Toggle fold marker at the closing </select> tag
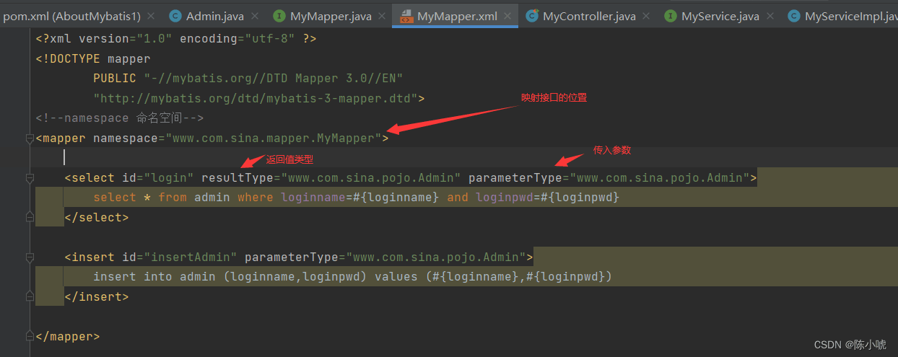Image resolution: width=898 pixels, height=357 pixels. pos(29,217)
